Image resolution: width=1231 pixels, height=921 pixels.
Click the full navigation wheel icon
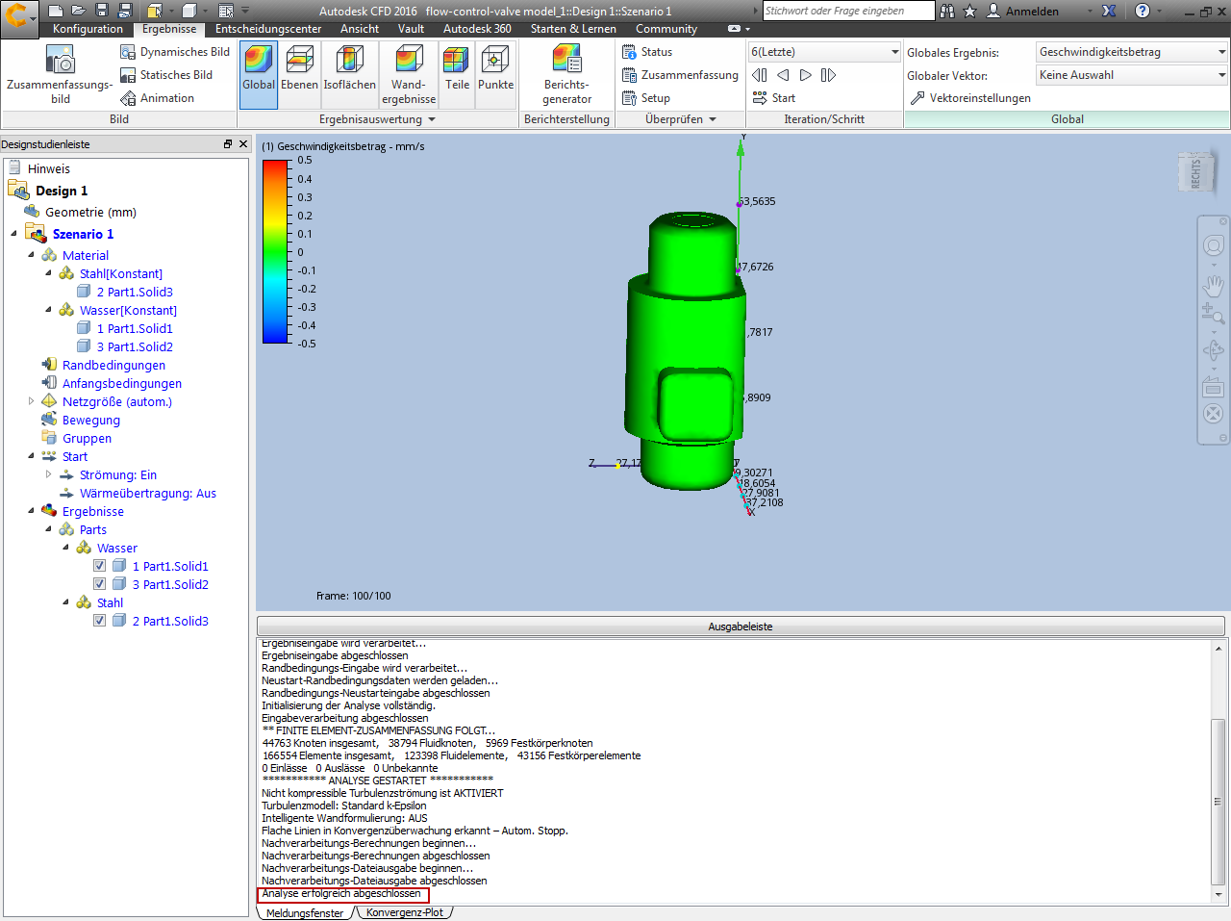click(x=1213, y=246)
